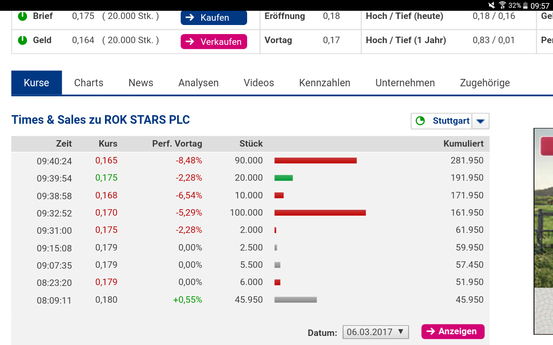553x345 pixels.
Task: Click the arrow icon inside the Kaufen button
Action: (190, 18)
